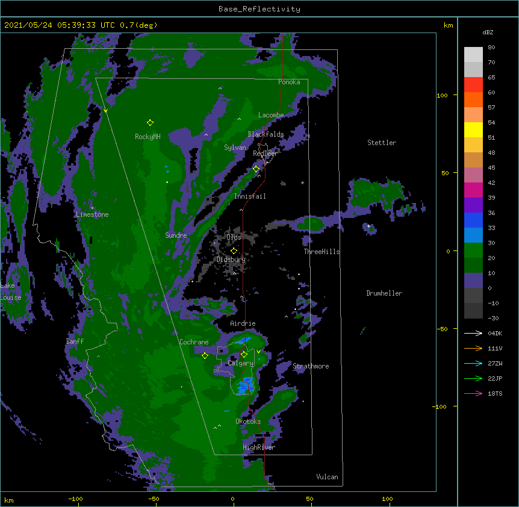Click the white 04DK arrow in legend
Screen dimensions: 519x507
coord(473,333)
